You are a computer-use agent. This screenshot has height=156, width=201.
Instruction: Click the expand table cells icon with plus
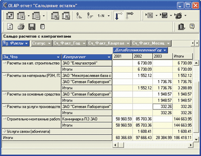pos(21,16)
